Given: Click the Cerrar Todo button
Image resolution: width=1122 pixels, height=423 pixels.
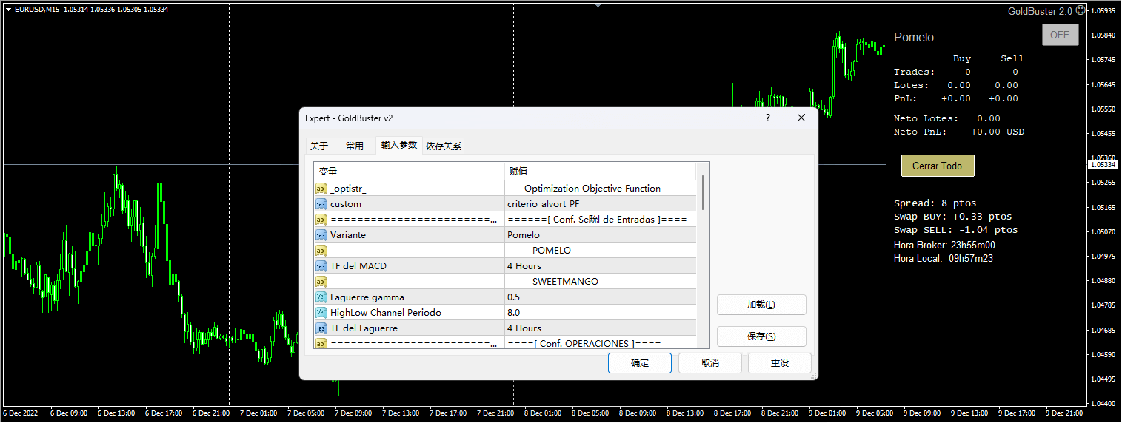Looking at the screenshot, I should tap(937, 166).
